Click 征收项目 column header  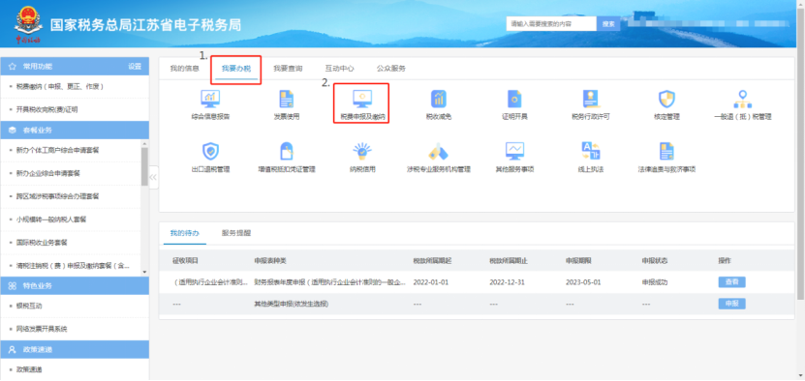coord(185,260)
